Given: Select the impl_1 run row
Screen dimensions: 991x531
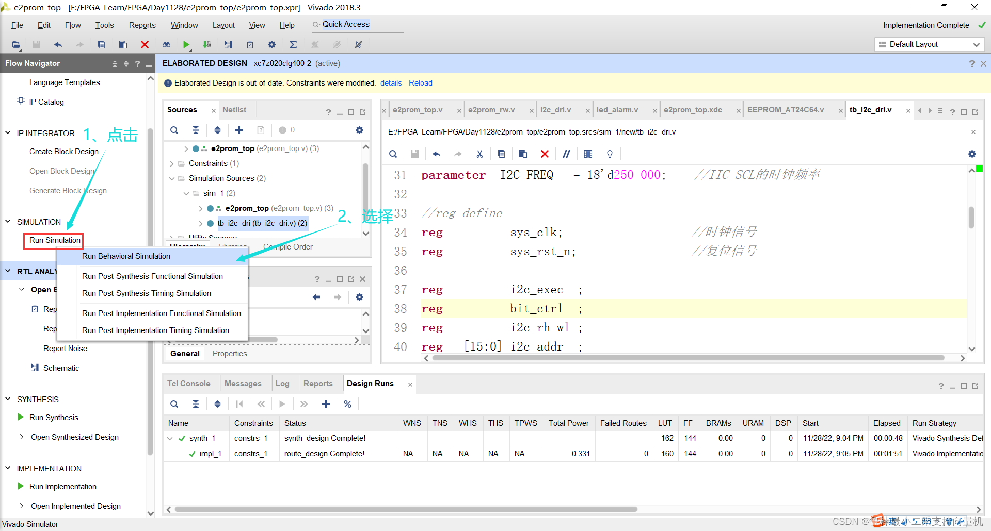Looking at the screenshot, I should pyautogui.click(x=573, y=454).
